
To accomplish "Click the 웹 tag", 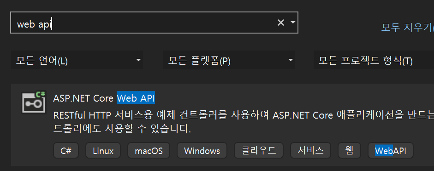I will [350, 151].
